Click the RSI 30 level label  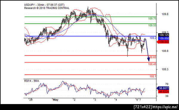[x=167, y=96]
